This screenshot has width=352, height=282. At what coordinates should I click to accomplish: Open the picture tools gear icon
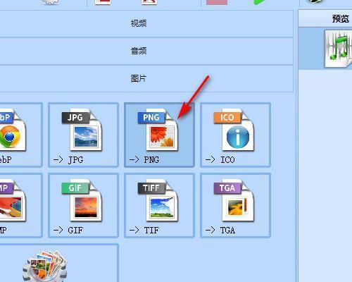pos(45,266)
